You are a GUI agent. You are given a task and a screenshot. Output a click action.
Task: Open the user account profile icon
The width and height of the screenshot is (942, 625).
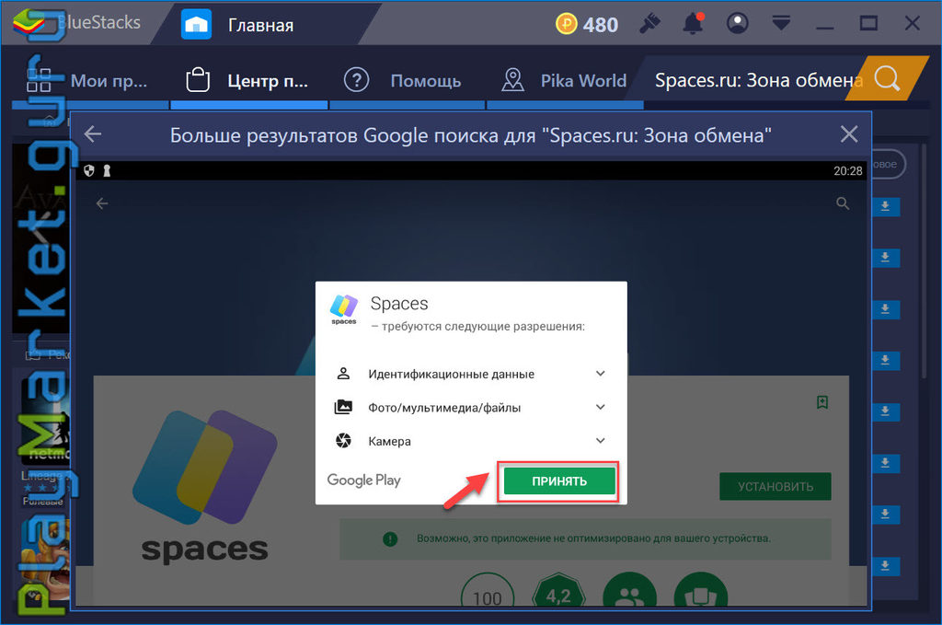pyautogui.click(x=737, y=23)
